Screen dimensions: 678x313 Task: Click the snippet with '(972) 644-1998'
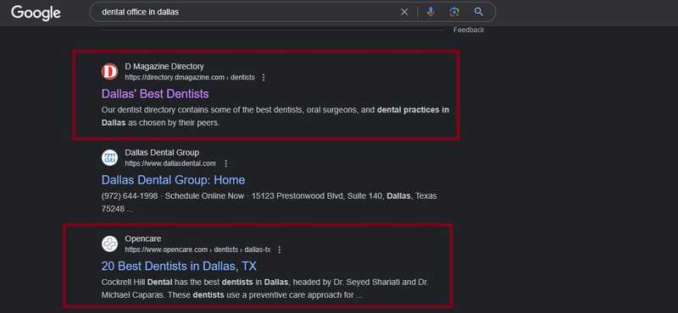tap(269, 202)
